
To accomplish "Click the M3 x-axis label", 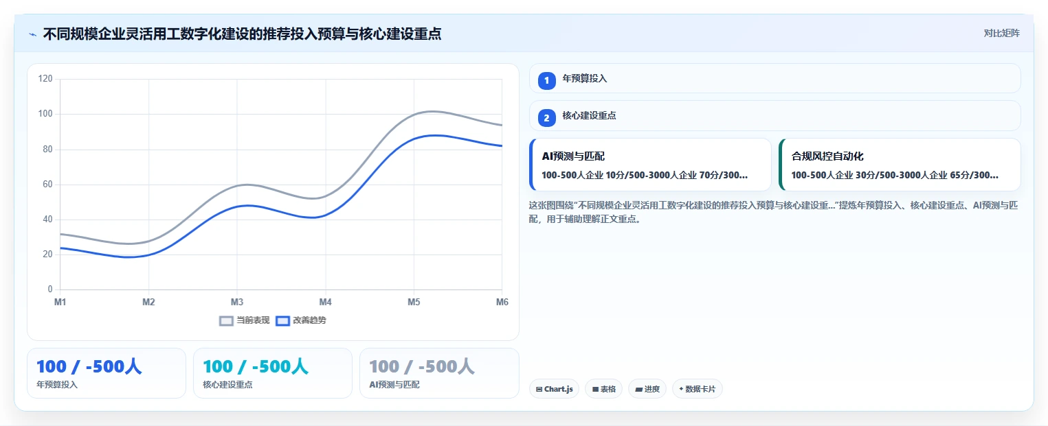I will click(237, 302).
